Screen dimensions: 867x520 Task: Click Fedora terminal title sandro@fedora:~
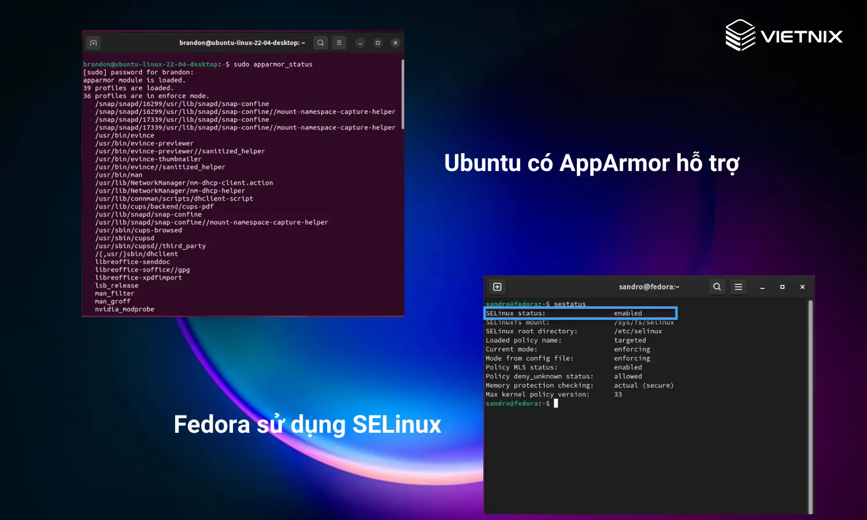[649, 287]
